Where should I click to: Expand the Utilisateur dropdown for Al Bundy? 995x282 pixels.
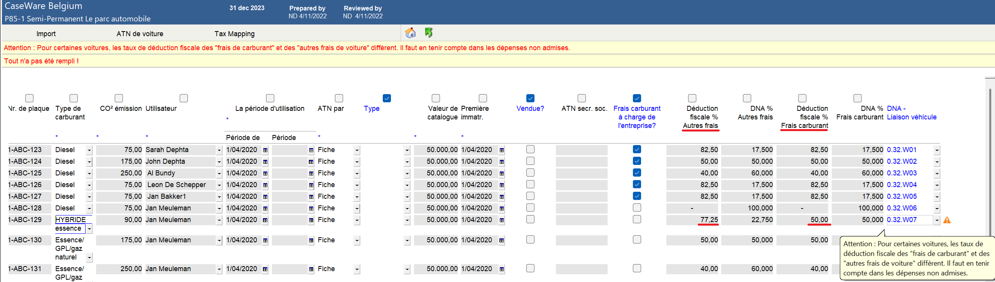pos(219,173)
